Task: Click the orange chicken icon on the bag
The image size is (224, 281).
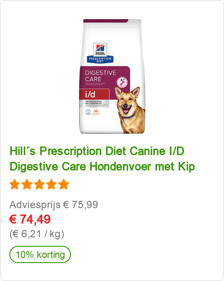Action: (x=96, y=111)
